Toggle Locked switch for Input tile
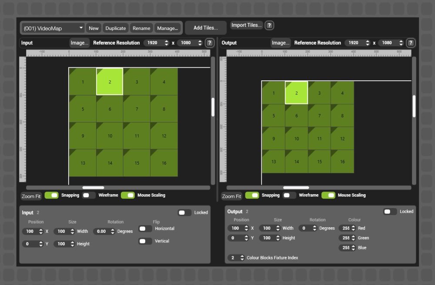 coord(184,213)
